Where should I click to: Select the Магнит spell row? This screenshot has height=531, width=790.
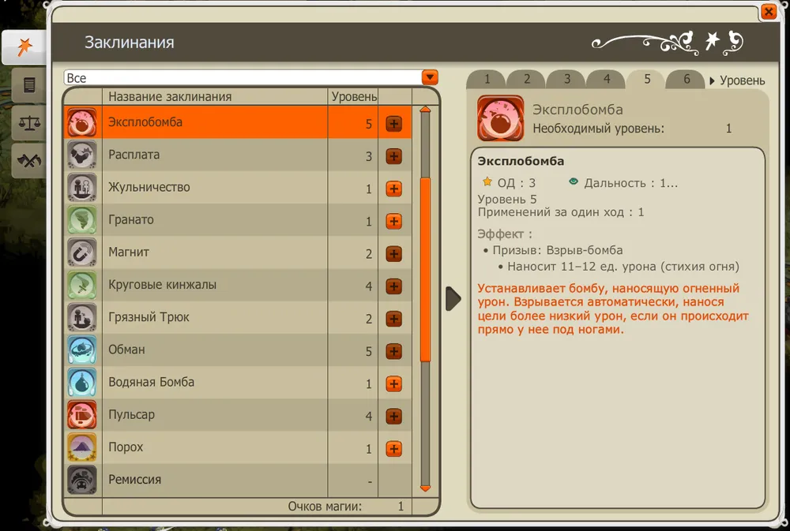(x=238, y=252)
